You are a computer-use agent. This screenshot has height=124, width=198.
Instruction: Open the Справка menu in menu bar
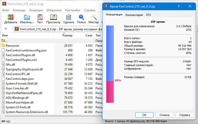(x=89, y=10)
